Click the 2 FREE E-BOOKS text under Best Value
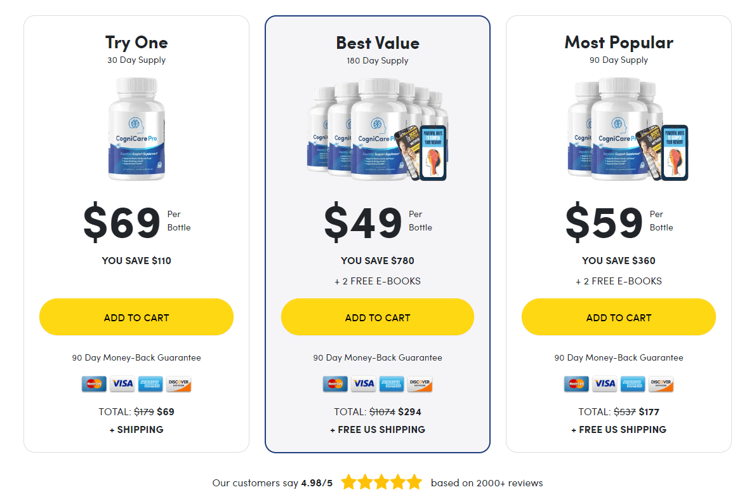 coord(378,281)
